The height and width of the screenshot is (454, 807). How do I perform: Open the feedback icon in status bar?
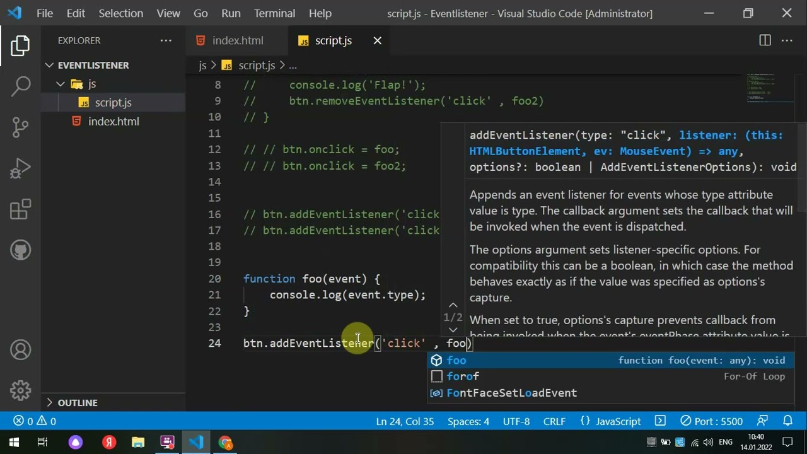pyautogui.click(x=763, y=421)
